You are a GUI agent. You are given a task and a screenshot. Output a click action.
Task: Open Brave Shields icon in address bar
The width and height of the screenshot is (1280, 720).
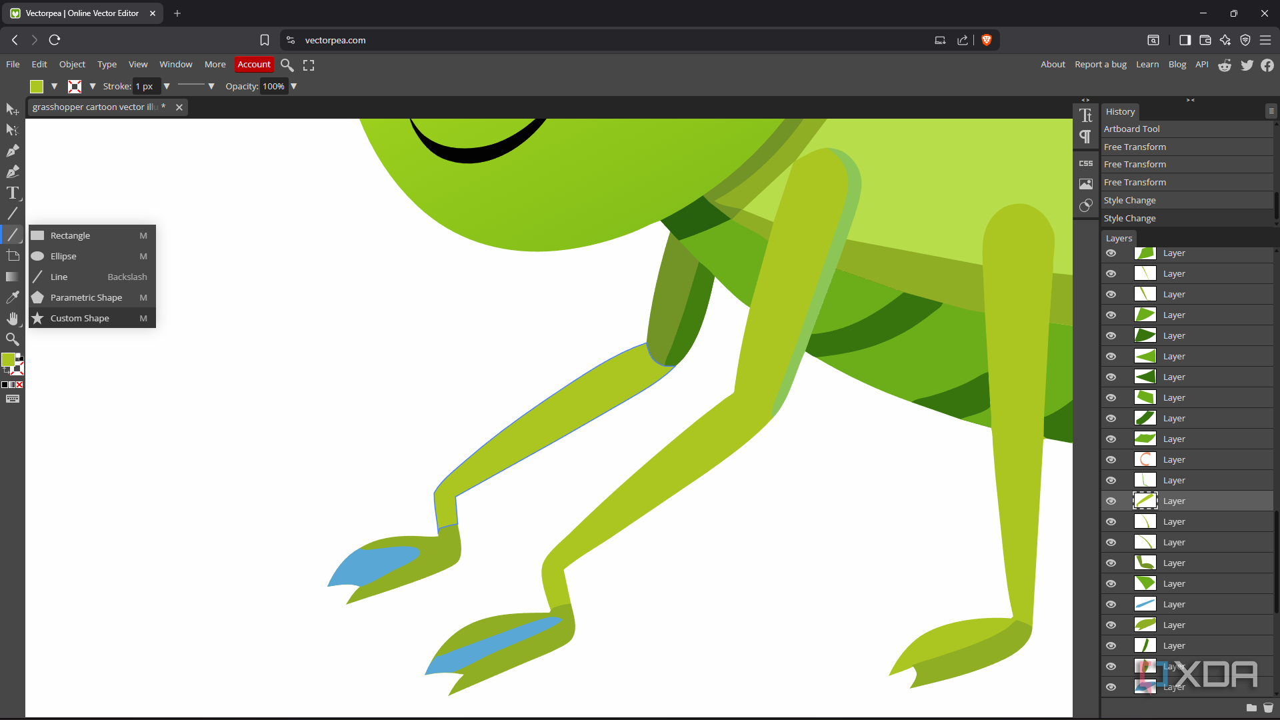click(x=987, y=40)
